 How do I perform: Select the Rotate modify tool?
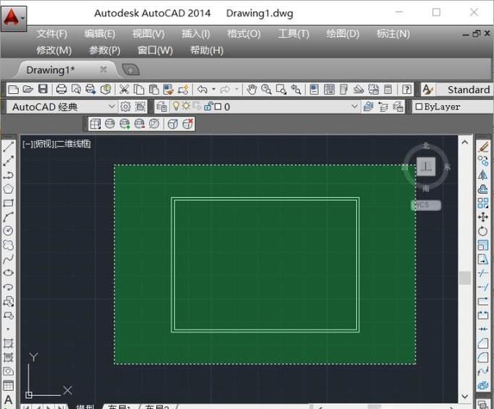point(484,231)
